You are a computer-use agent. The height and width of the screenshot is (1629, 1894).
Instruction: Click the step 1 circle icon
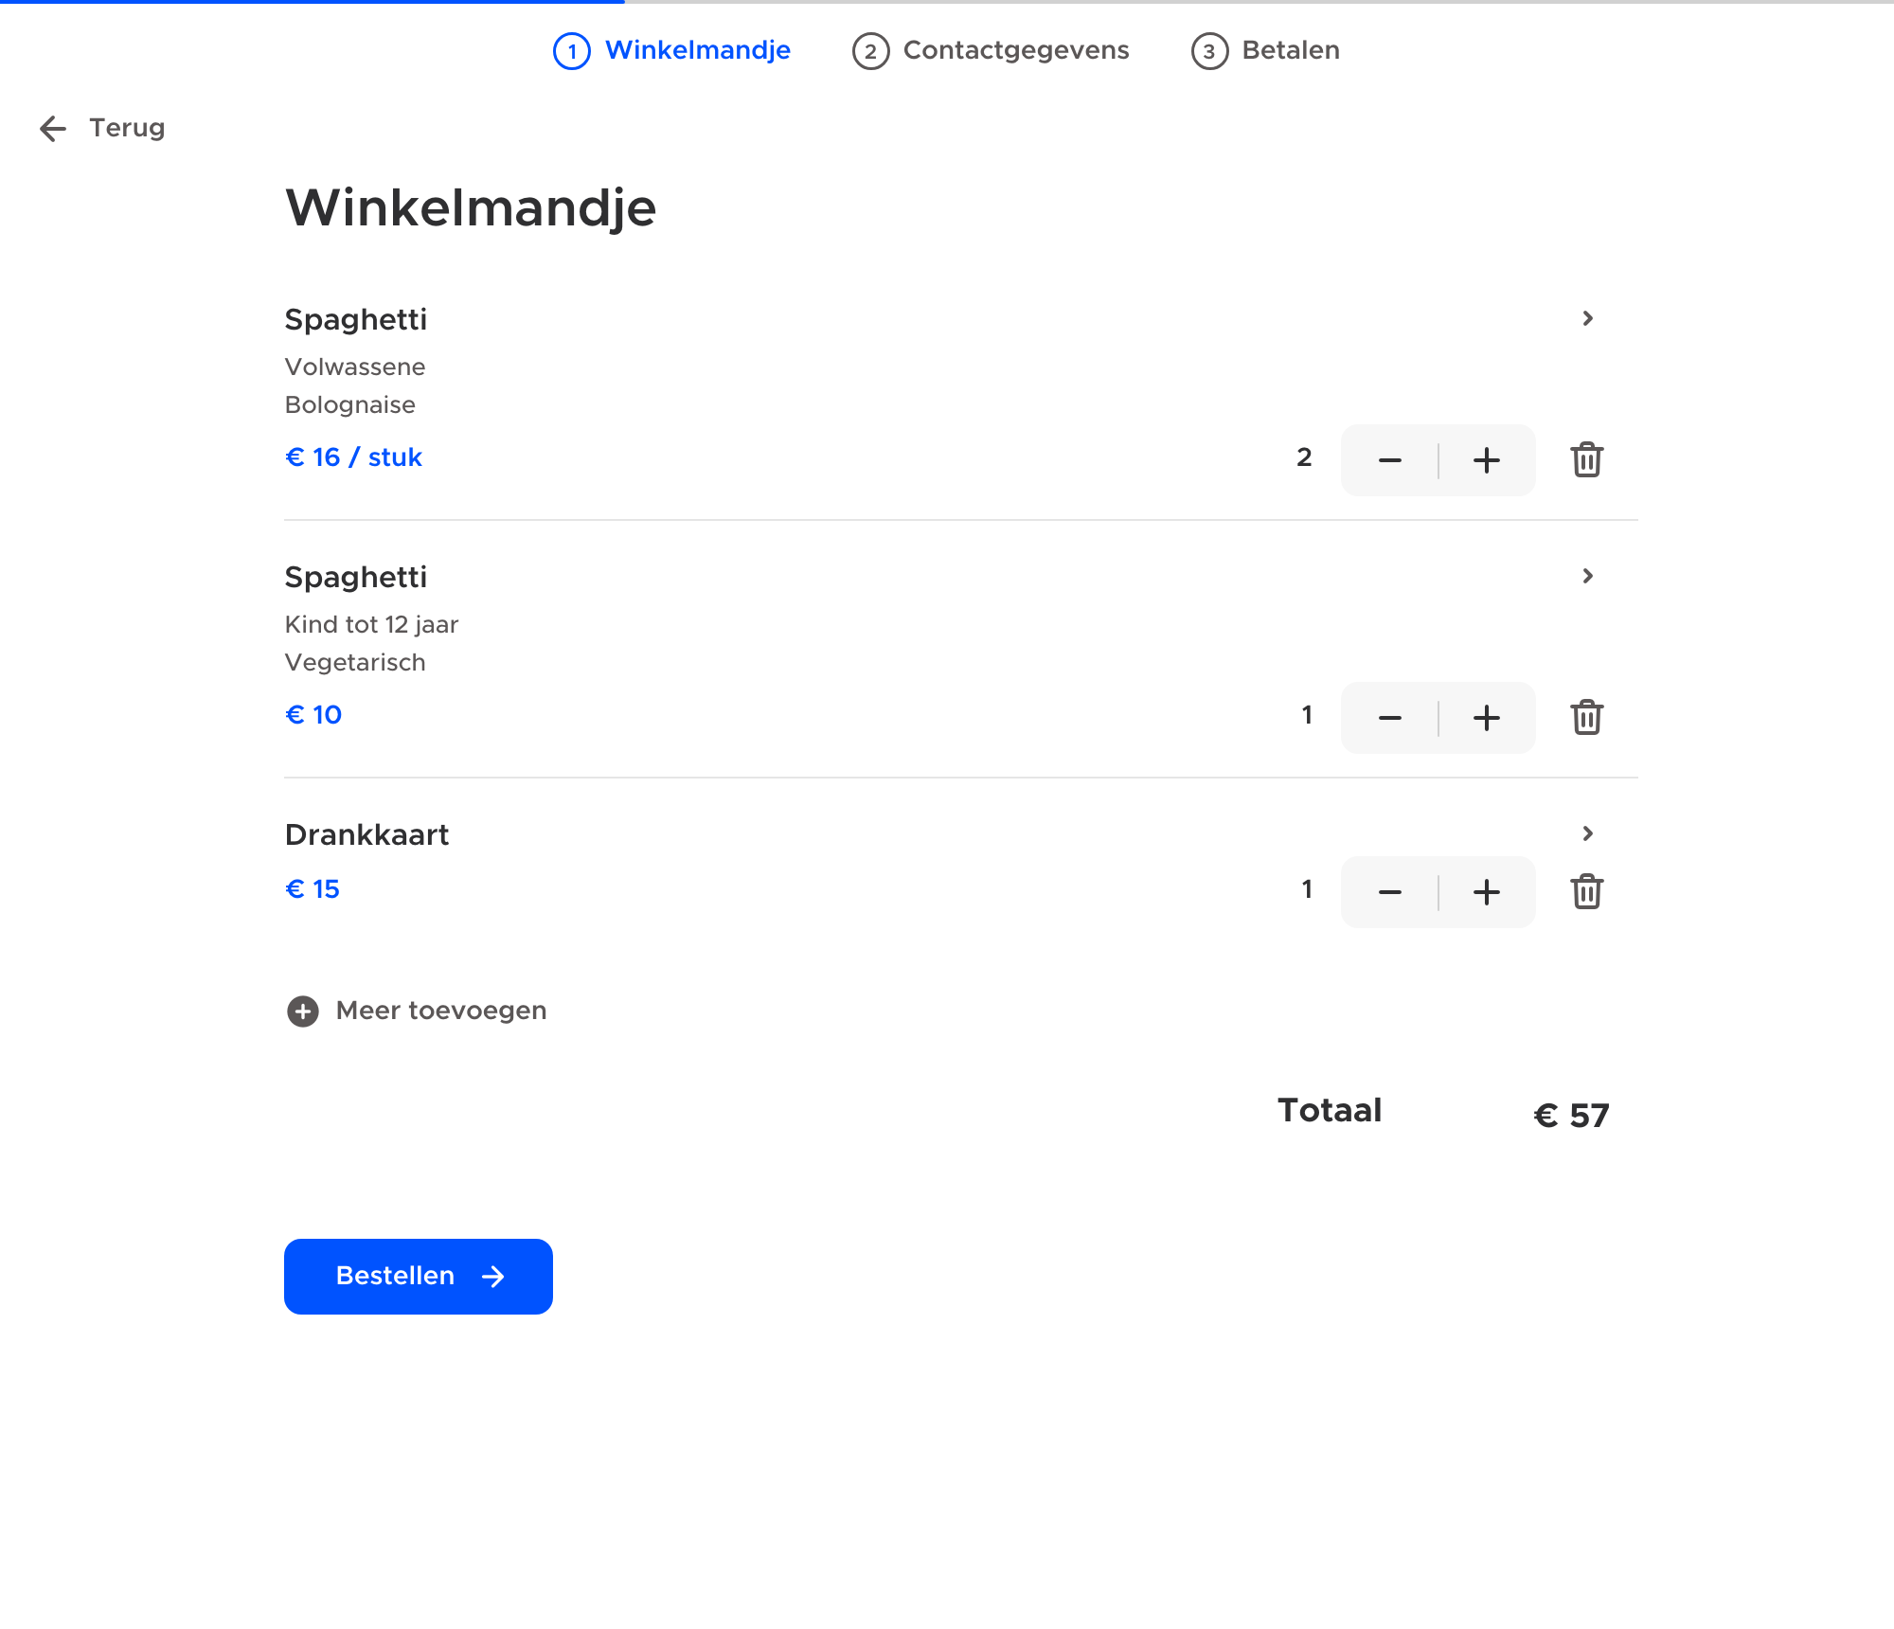coord(572,51)
